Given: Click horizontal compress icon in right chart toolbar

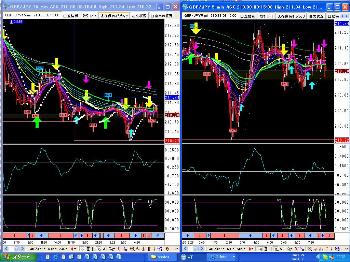Looking at the screenshot, I should pyautogui.click(x=315, y=249).
